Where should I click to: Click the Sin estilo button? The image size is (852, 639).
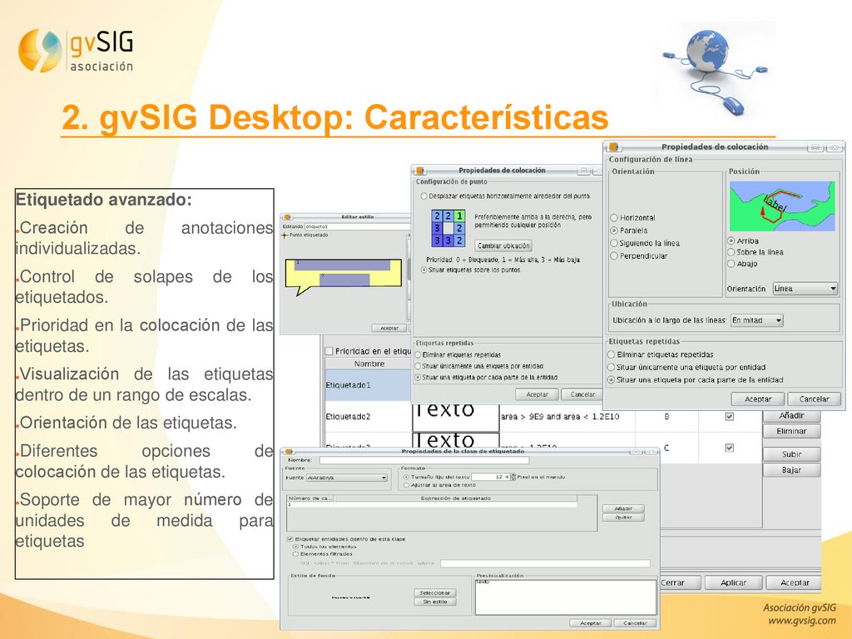[434, 602]
